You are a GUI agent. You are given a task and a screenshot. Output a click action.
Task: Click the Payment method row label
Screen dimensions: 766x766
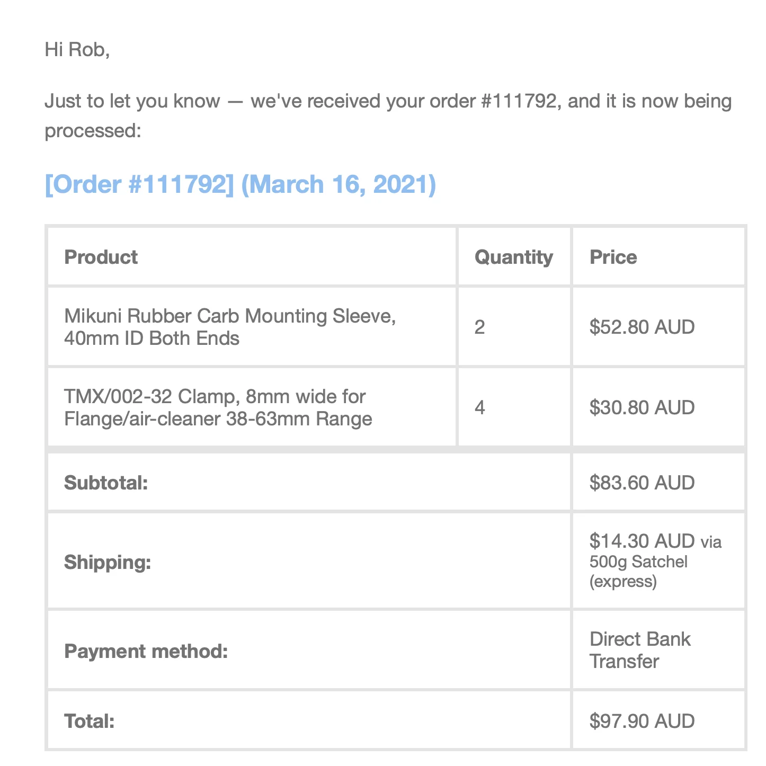146,651
